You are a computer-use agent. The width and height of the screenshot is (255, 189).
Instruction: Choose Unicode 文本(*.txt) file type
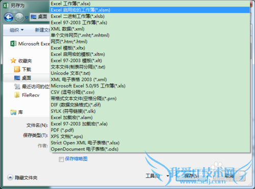[x=150, y=73]
